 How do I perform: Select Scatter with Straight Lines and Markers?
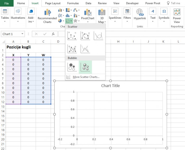(72, 49)
